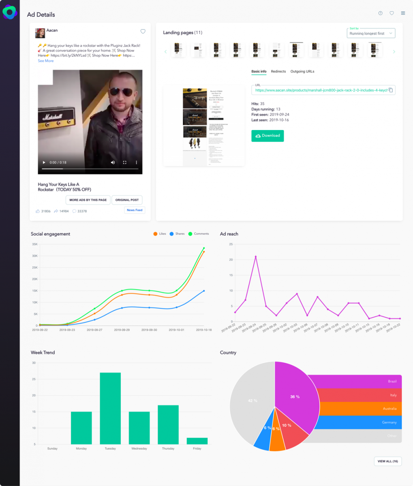Open favorites heart icon in the header

click(392, 13)
